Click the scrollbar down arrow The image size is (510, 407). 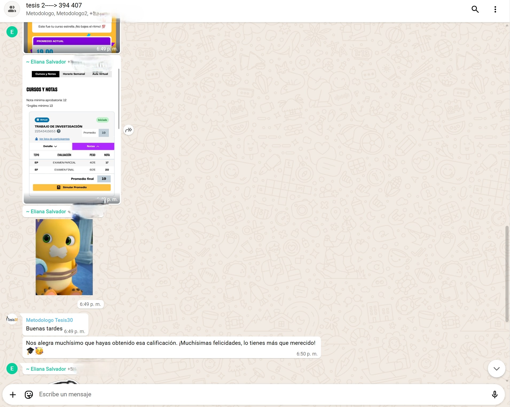coord(507,381)
